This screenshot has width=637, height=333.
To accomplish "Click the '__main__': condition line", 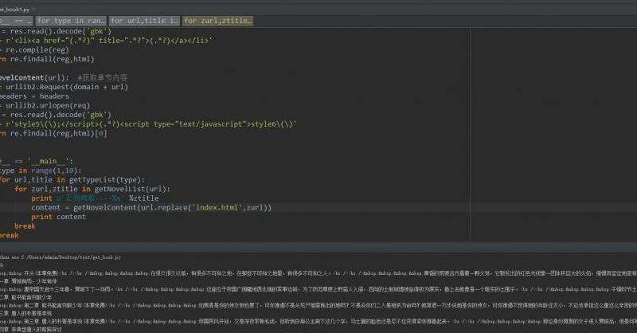I will tap(37, 161).
